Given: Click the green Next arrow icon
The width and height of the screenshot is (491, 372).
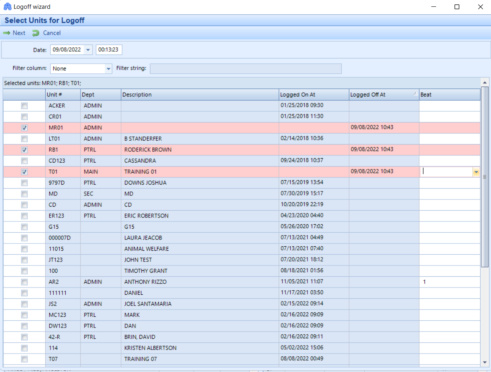Looking at the screenshot, I should click(6, 33).
